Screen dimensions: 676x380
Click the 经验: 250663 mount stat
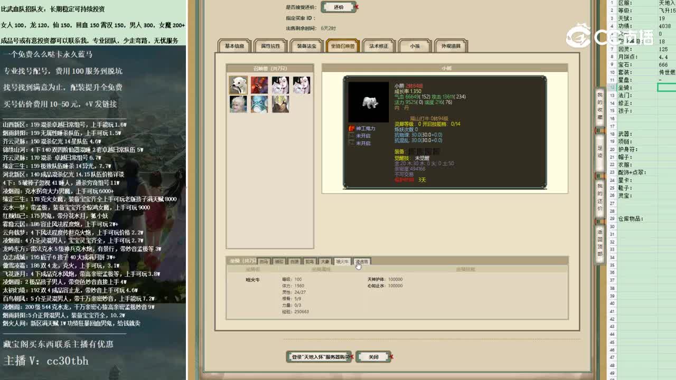(x=296, y=311)
